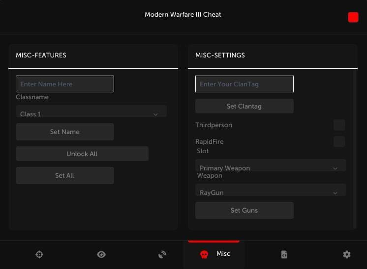This screenshot has height=269, width=367.
Task: Click the Modern Warfare III Cheat title
Action: click(x=183, y=14)
